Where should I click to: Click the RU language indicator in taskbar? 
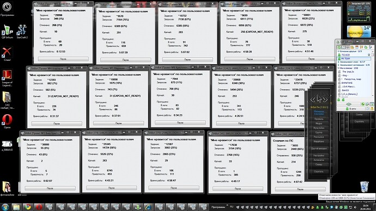[x=232, y=207]
